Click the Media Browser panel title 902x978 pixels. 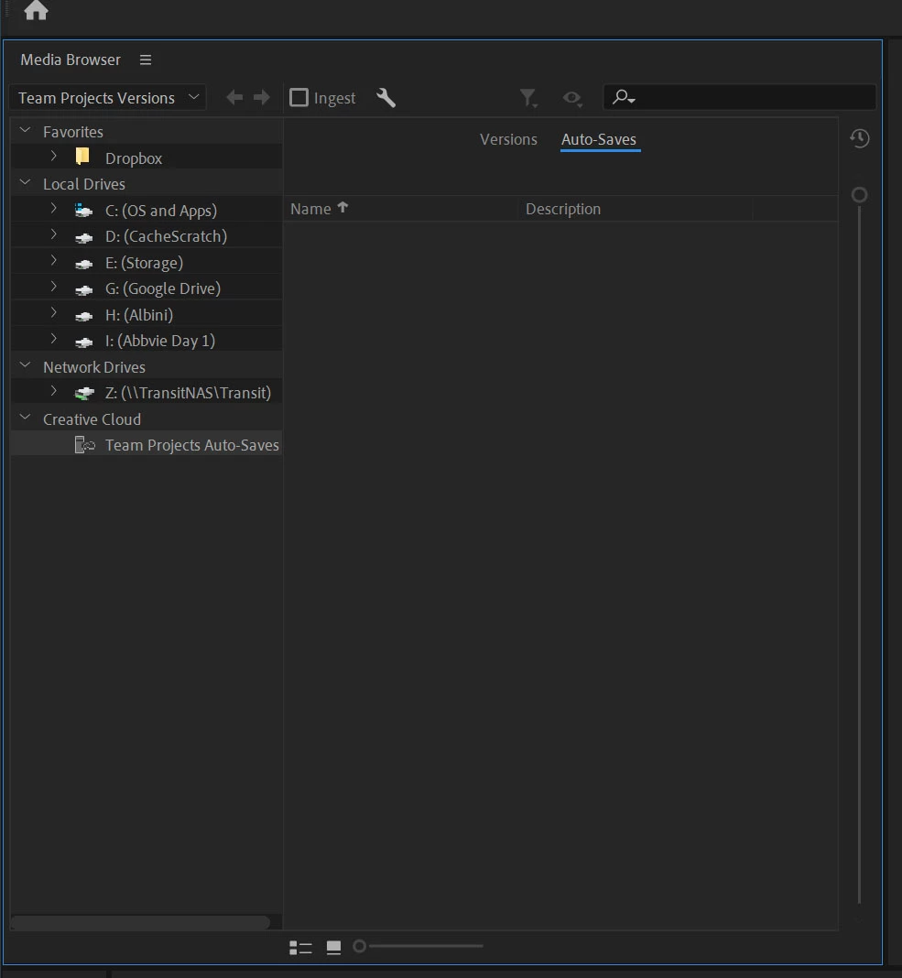pos(71,60)
